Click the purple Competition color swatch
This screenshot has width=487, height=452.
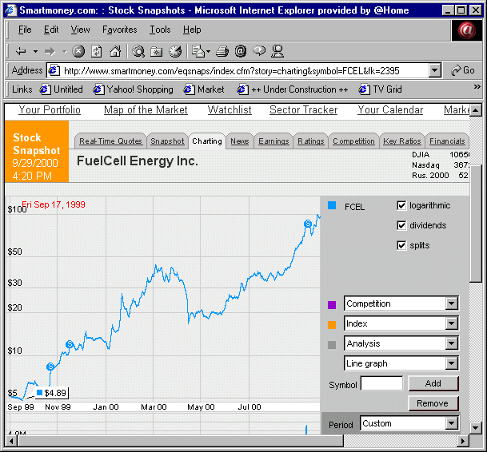(x=332, y=304)
